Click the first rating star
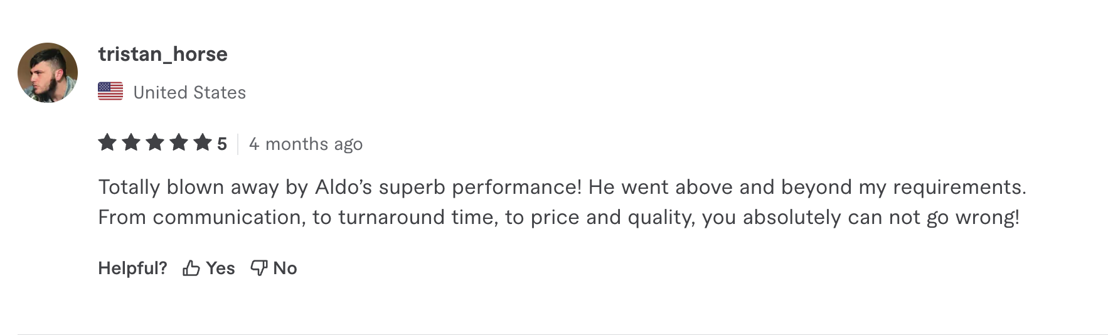 107,143
